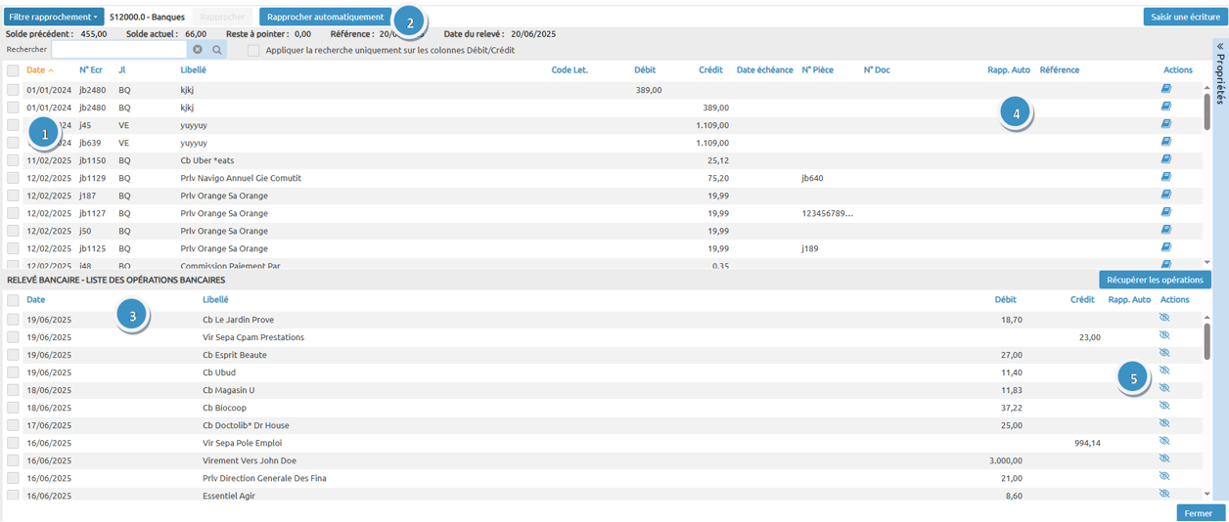Image resolution: width=1229 pixels, height=522 pixels.
Task: Toggle eye icon for Cb Le Jardin Prove
Action: pos(1164,319)
